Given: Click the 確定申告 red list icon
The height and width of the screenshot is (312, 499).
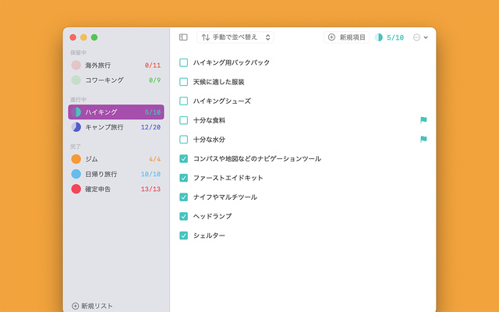Looking at the screenshot, I should [76, 189].
